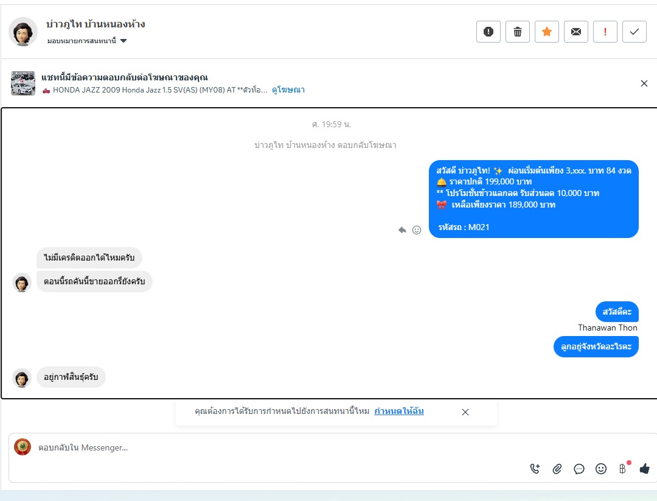
Task: Delete conversation with trash icon
Action: [518, 32]
